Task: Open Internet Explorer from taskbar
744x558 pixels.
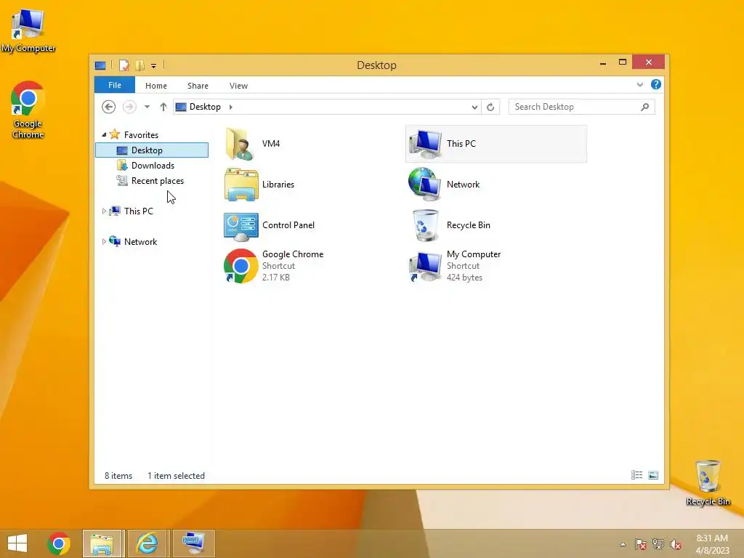Action: point(147,543)
